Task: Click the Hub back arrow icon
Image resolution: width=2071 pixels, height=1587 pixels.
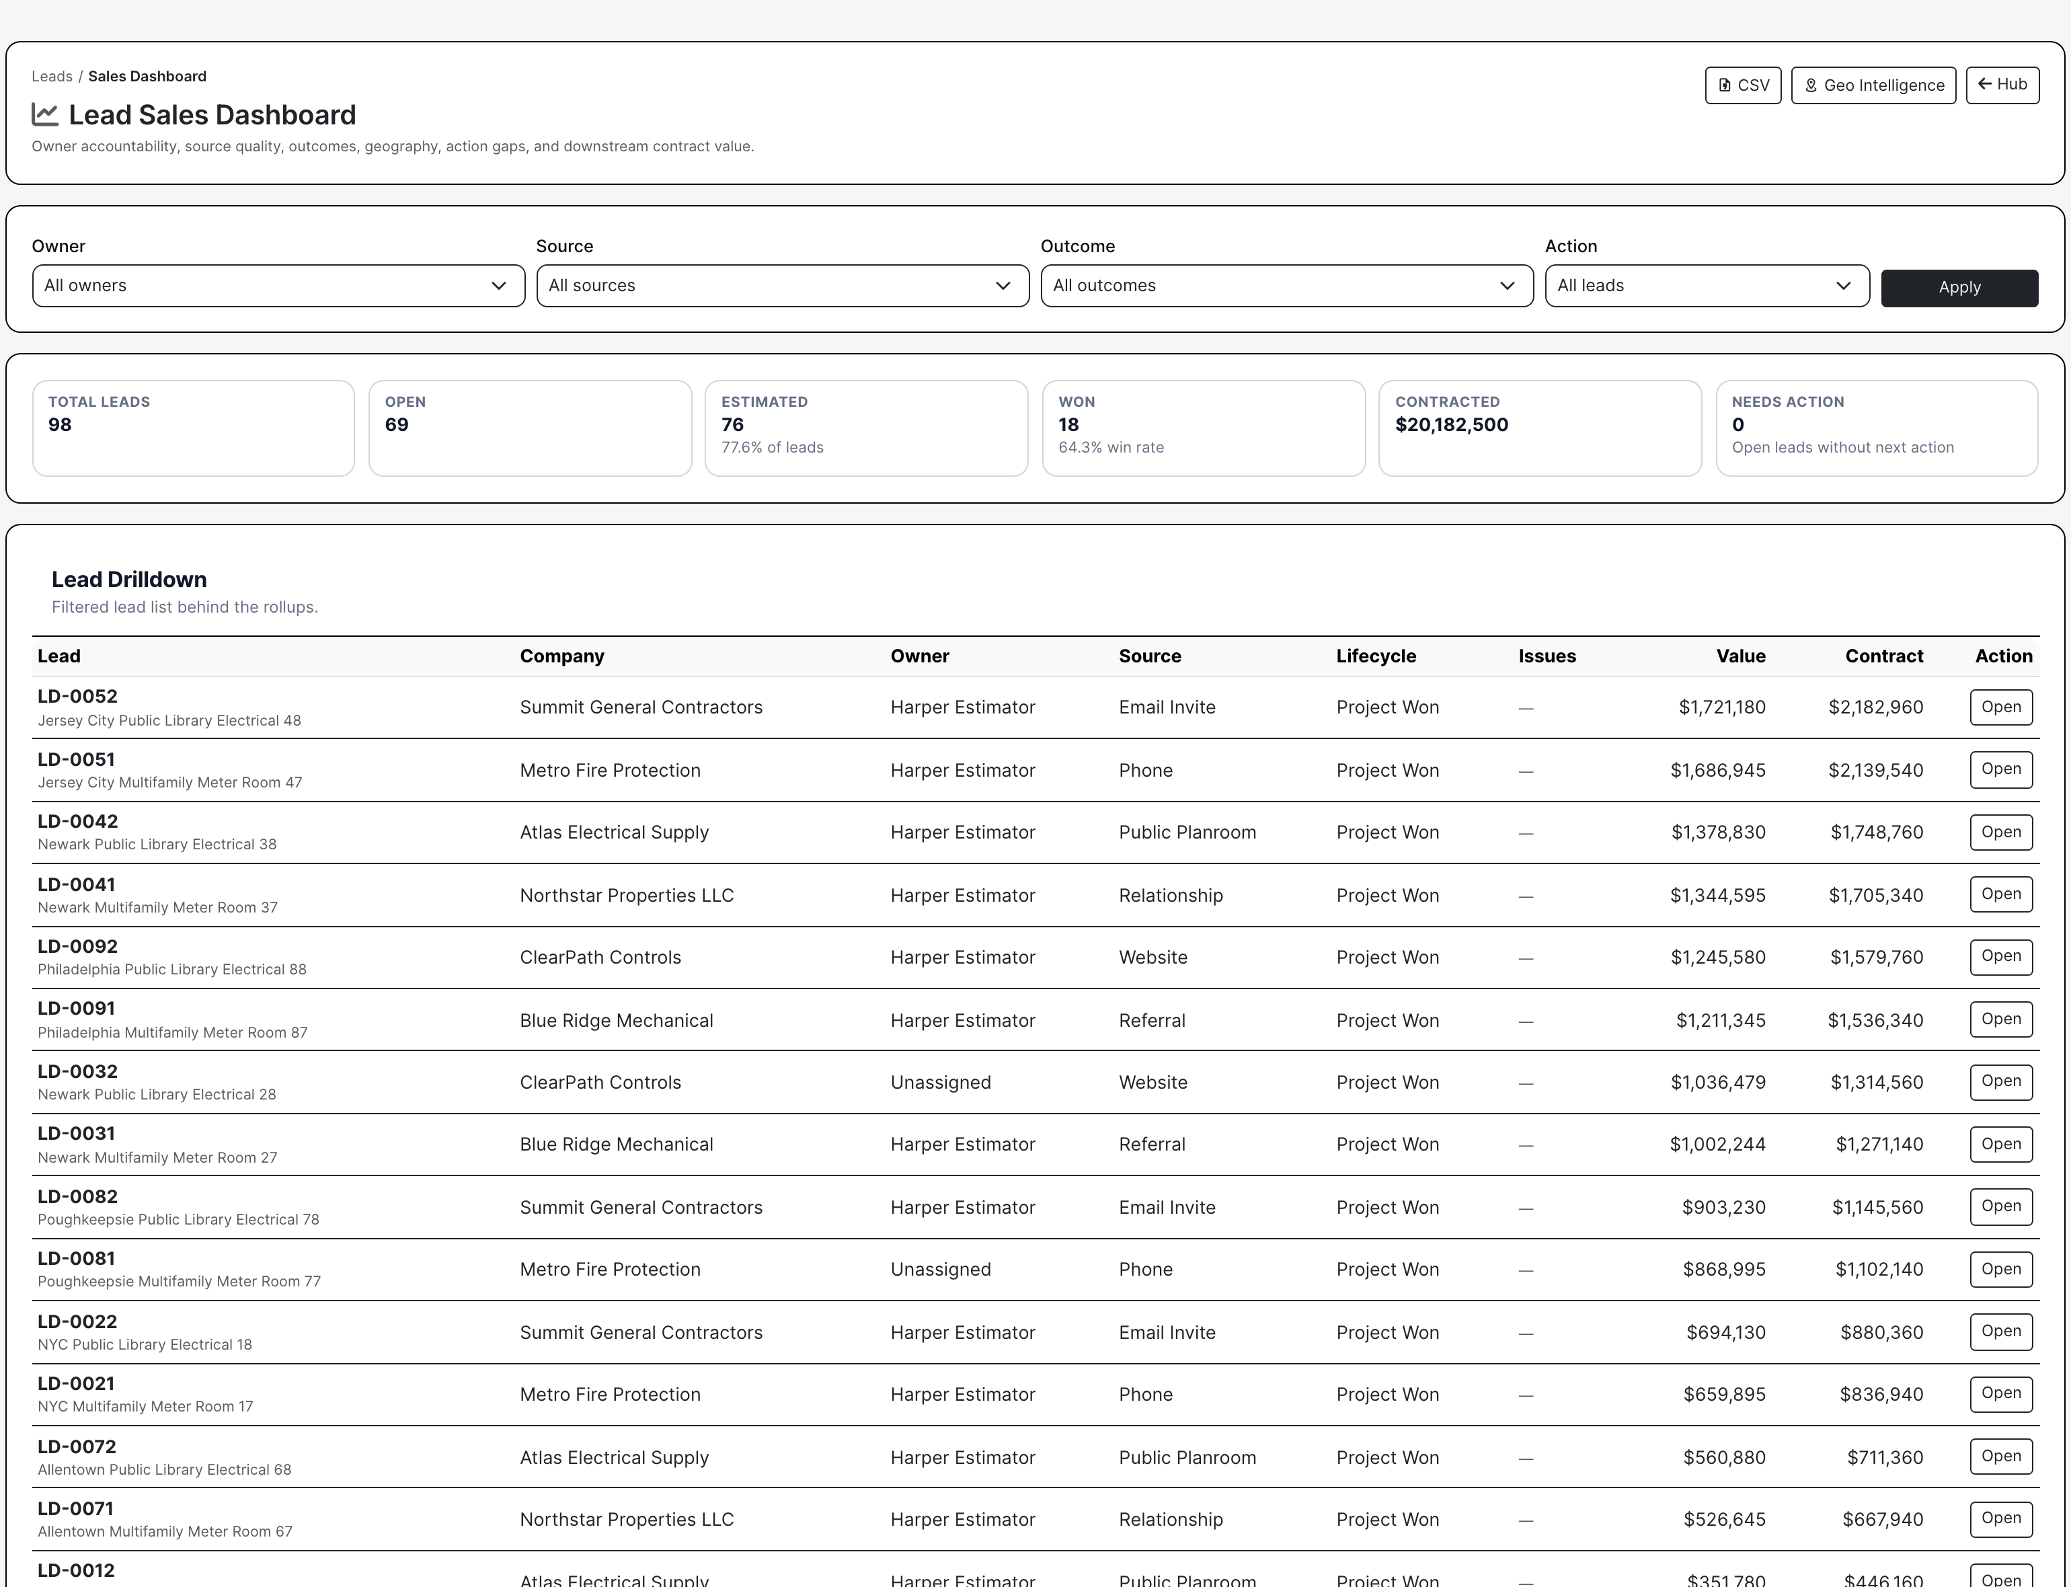Action: pos(1985,84)
